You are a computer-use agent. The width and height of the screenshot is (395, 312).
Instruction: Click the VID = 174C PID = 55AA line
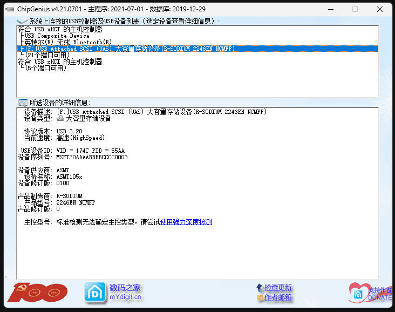(x=91, y=151)
